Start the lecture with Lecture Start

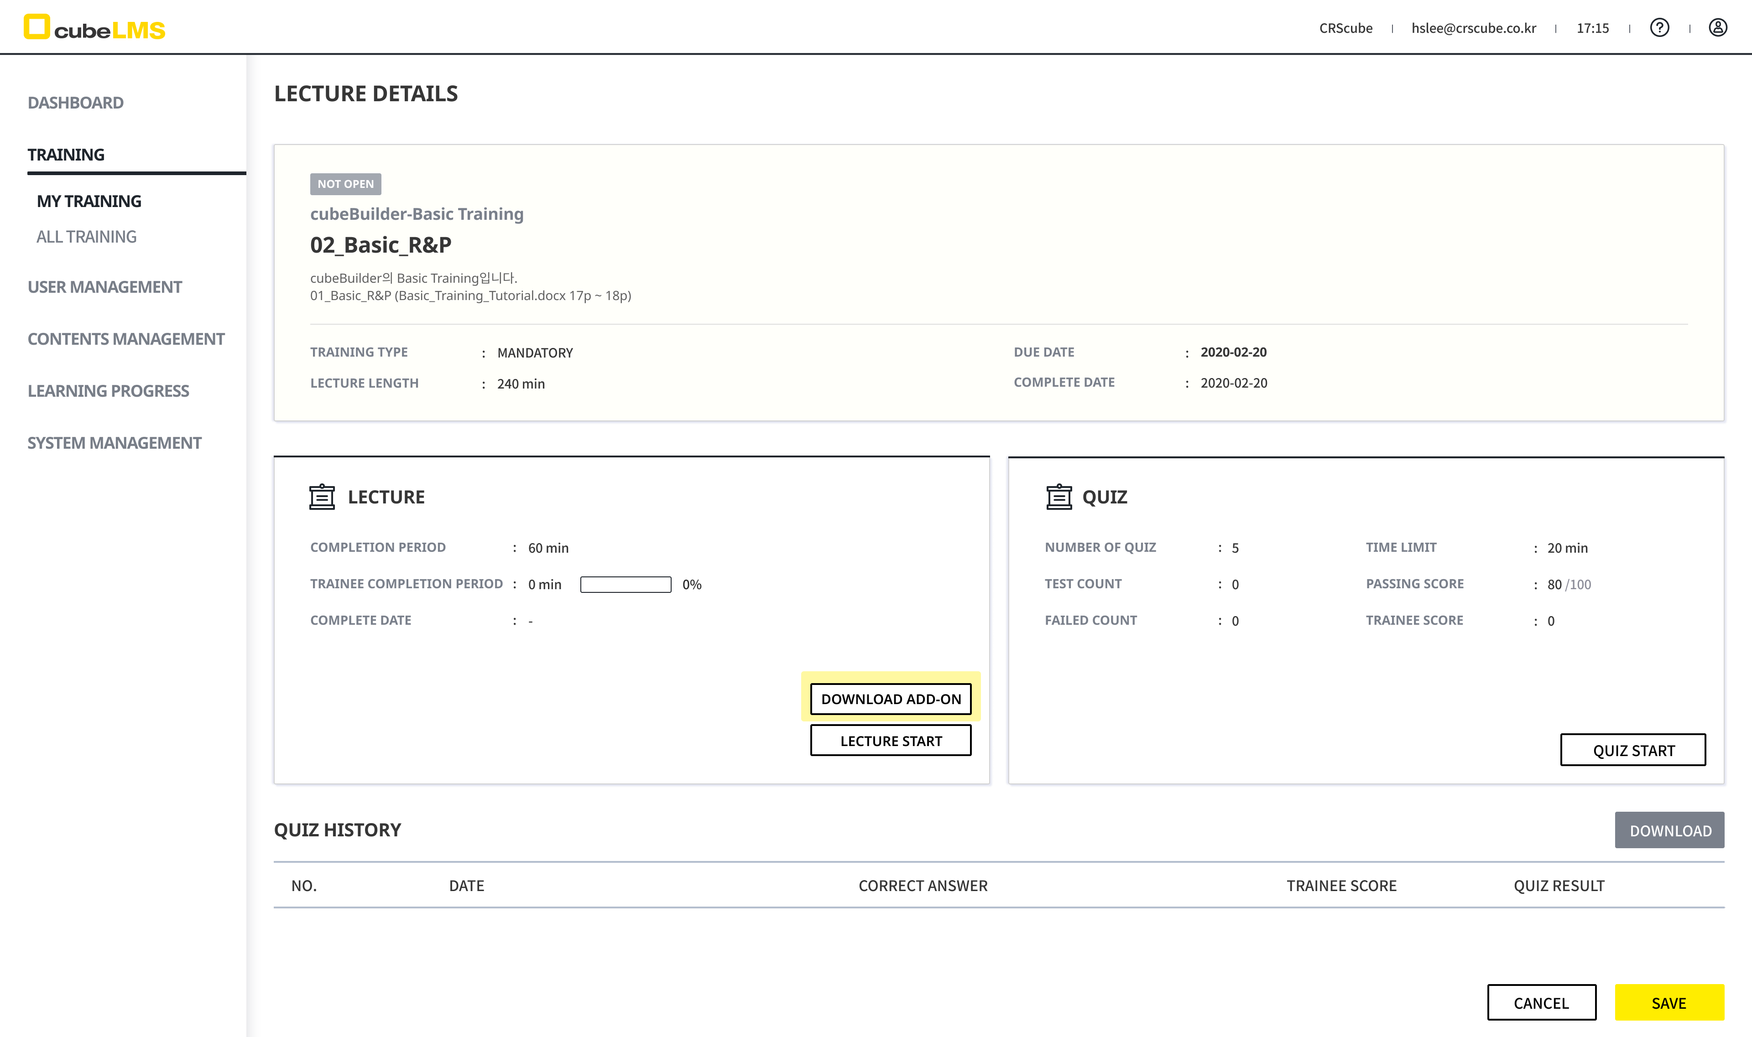(890, 741)
